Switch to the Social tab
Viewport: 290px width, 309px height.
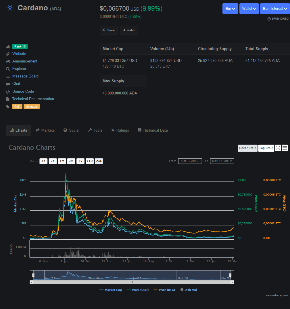click(71, 130)
